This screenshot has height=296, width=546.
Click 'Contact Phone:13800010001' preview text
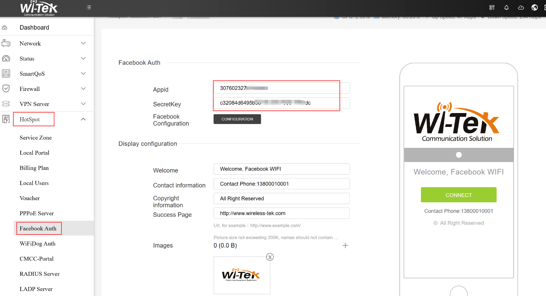[x=459, y=211]
